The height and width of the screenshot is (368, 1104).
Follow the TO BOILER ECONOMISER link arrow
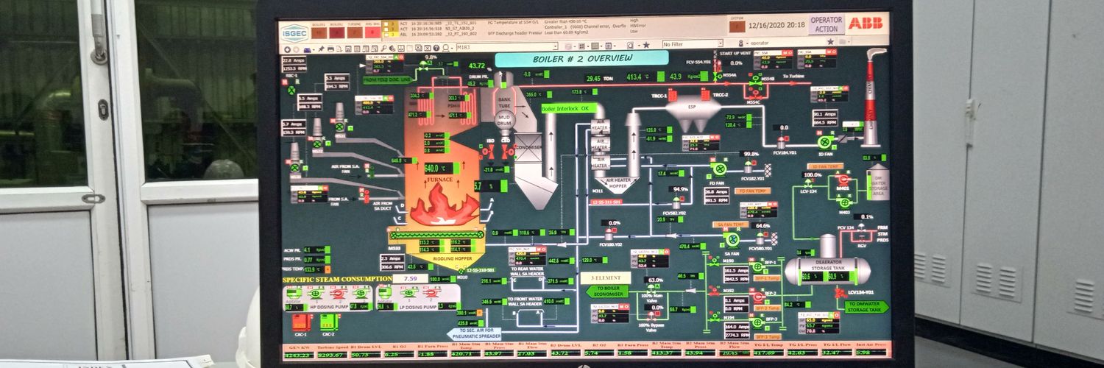pyautogui.click(x=607, y=291)
